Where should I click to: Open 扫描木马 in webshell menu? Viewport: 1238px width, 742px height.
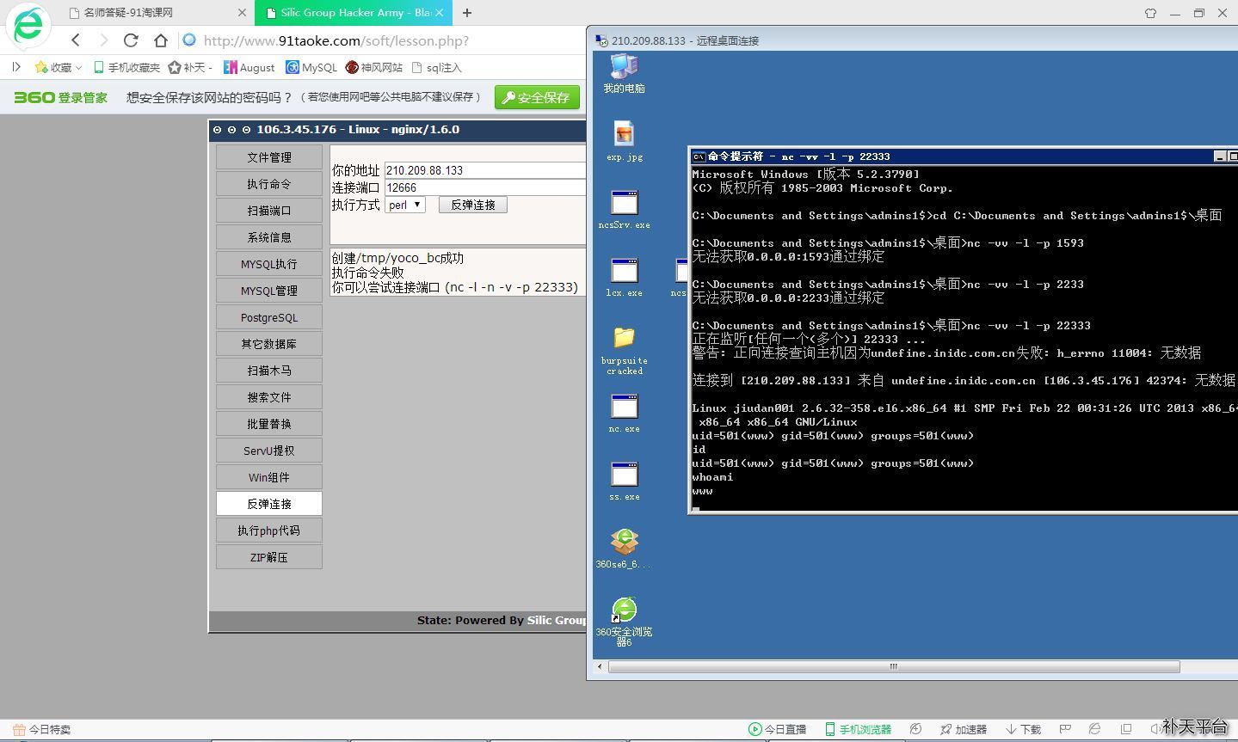point(269,371)
